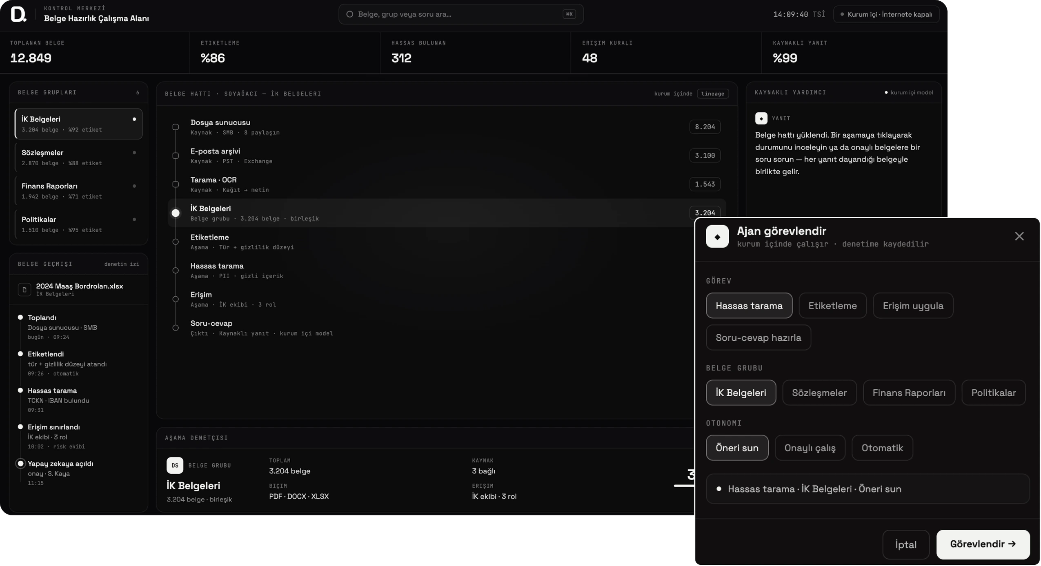
Task: Open 2024 Maaş Bordroları.xlsx history entry
Action: pyautogui.click(x=78, y=289)
